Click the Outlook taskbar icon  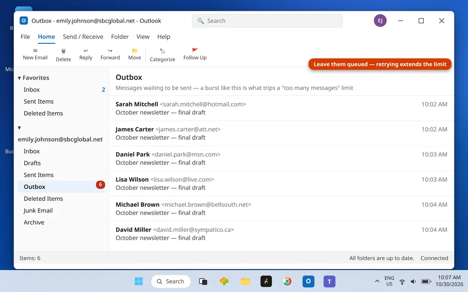(308, 281)
